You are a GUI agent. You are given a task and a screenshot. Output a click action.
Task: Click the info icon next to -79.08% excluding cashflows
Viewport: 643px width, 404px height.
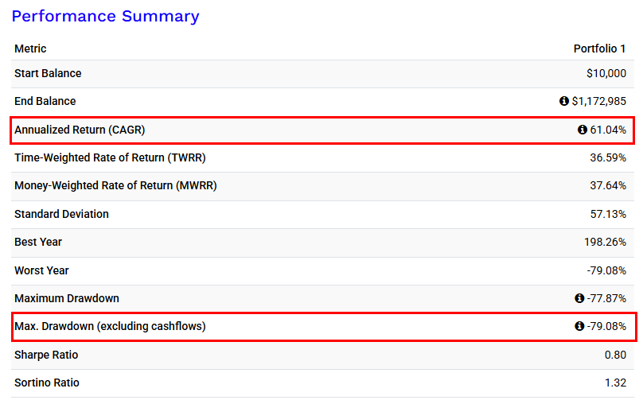[579, 326]
